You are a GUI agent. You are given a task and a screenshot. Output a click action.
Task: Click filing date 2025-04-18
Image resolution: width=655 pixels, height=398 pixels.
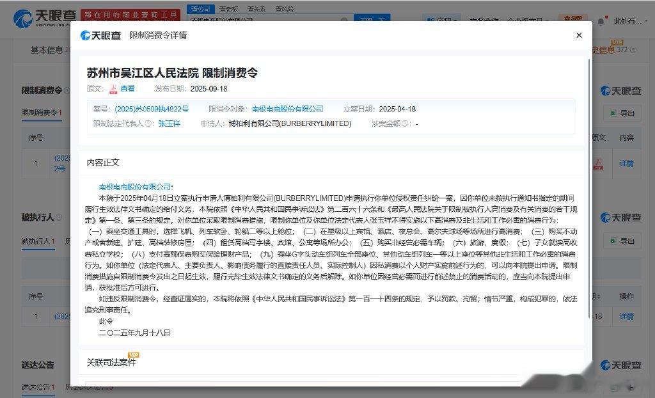(397, 109)
